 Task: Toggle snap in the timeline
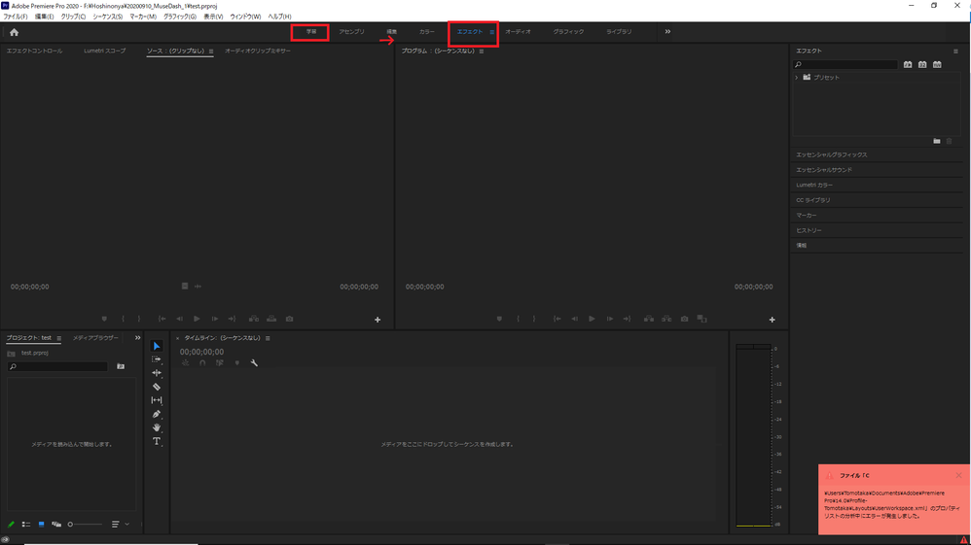point(202,363)
